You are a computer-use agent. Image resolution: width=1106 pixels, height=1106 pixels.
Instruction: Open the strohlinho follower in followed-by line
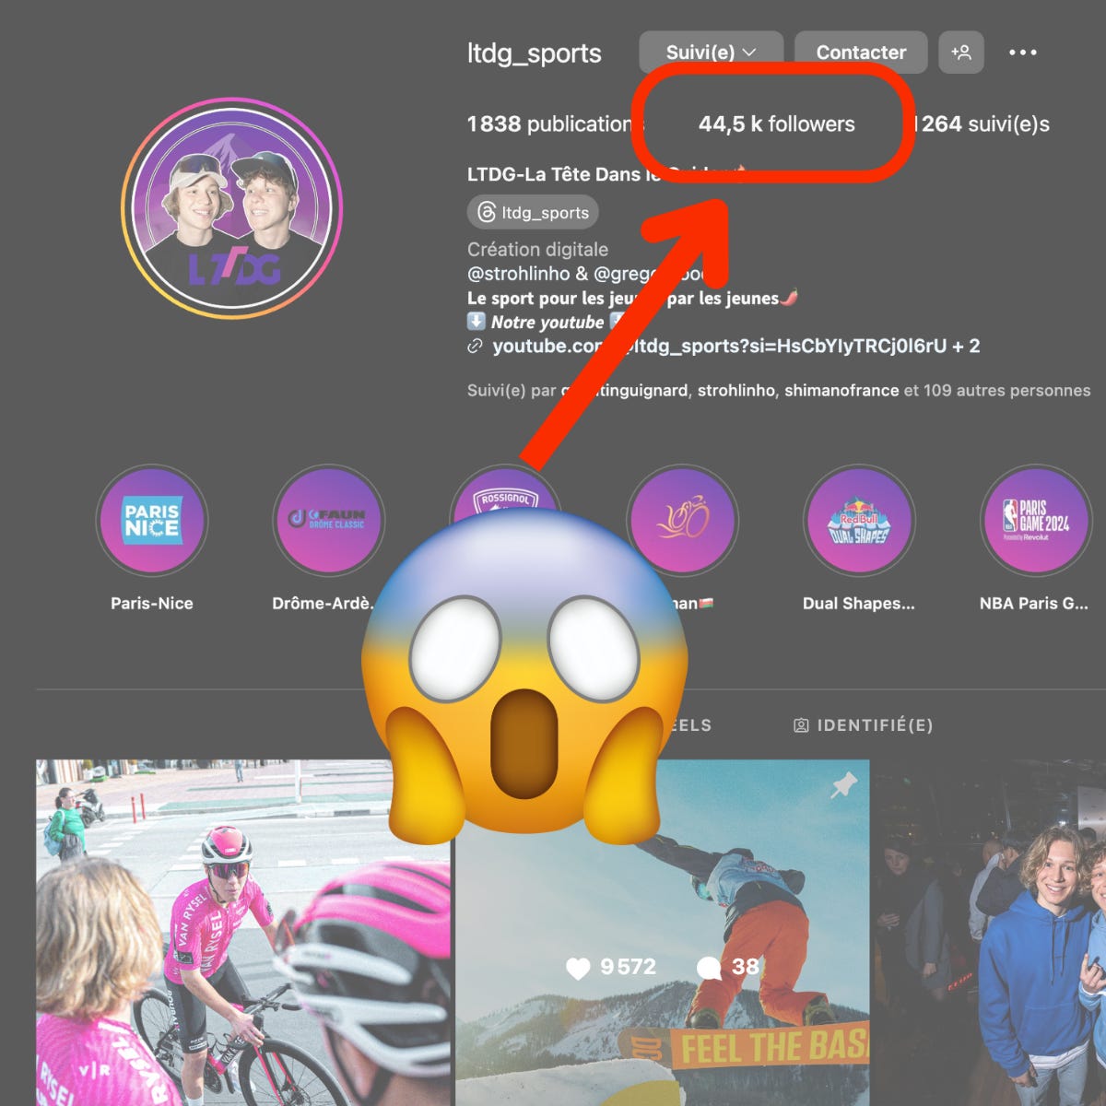[736, 391]
